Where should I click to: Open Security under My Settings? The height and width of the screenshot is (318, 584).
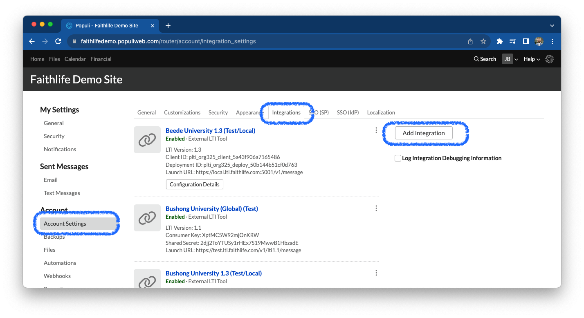click(54, 136)
